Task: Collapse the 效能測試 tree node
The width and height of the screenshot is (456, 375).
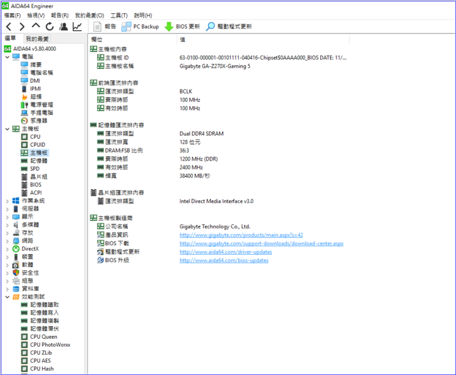Action: 7,297
